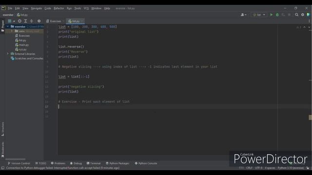This screenshot has height=175, width=312.
Task: Click exercise breadcrumb in navigation bar
Action: 8,15
